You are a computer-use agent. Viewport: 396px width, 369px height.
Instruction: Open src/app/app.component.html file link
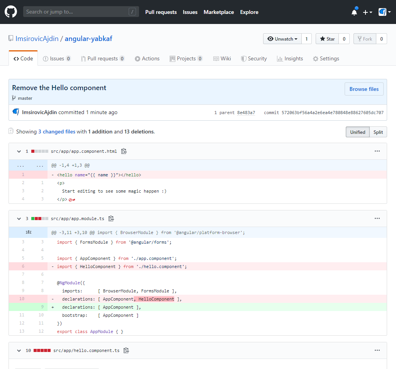(x=84, y=151)
